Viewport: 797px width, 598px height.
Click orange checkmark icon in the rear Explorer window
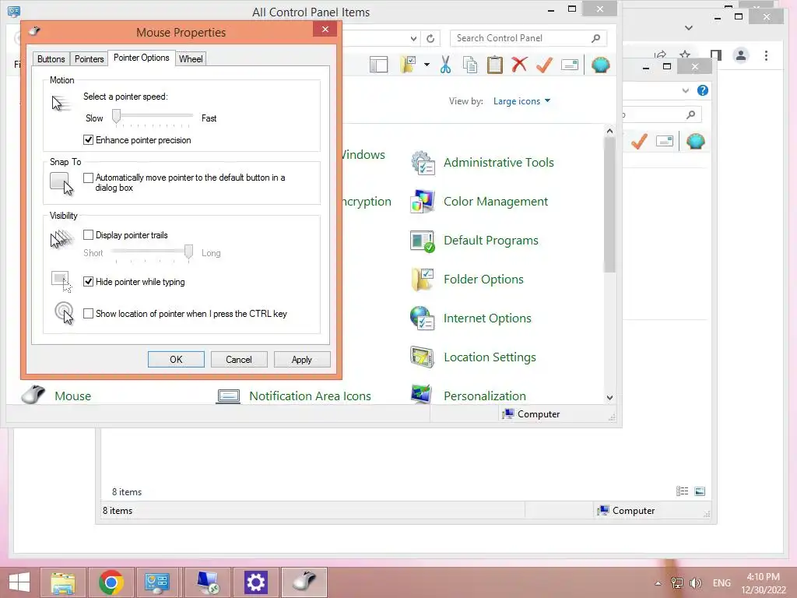(639, 141)
